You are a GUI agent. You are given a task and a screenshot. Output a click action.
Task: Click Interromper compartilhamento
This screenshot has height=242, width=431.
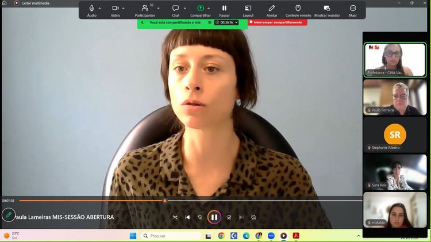(x=278, y=22)
